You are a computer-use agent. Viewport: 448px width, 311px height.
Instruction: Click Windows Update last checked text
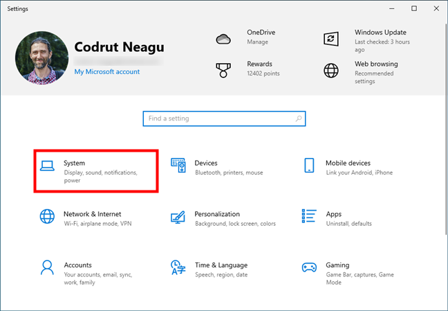pos(382,46)
